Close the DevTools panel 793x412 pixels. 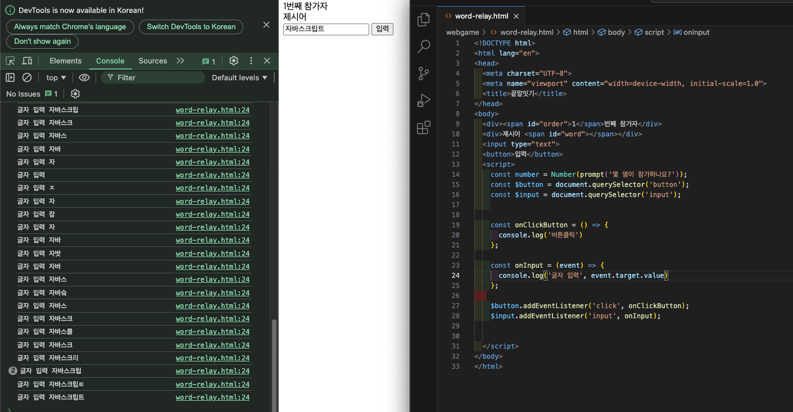click(267, 61)
